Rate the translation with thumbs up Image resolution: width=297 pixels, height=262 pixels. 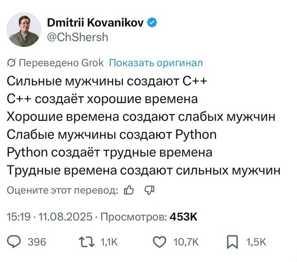[129, 190]
